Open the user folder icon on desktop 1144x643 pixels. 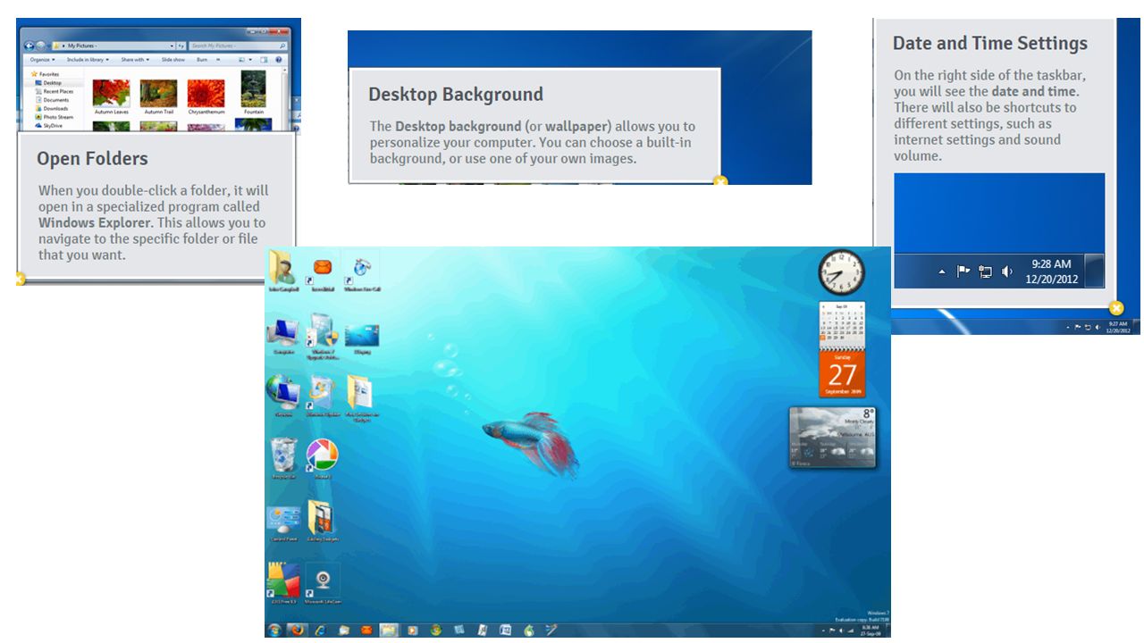(282, 269)
